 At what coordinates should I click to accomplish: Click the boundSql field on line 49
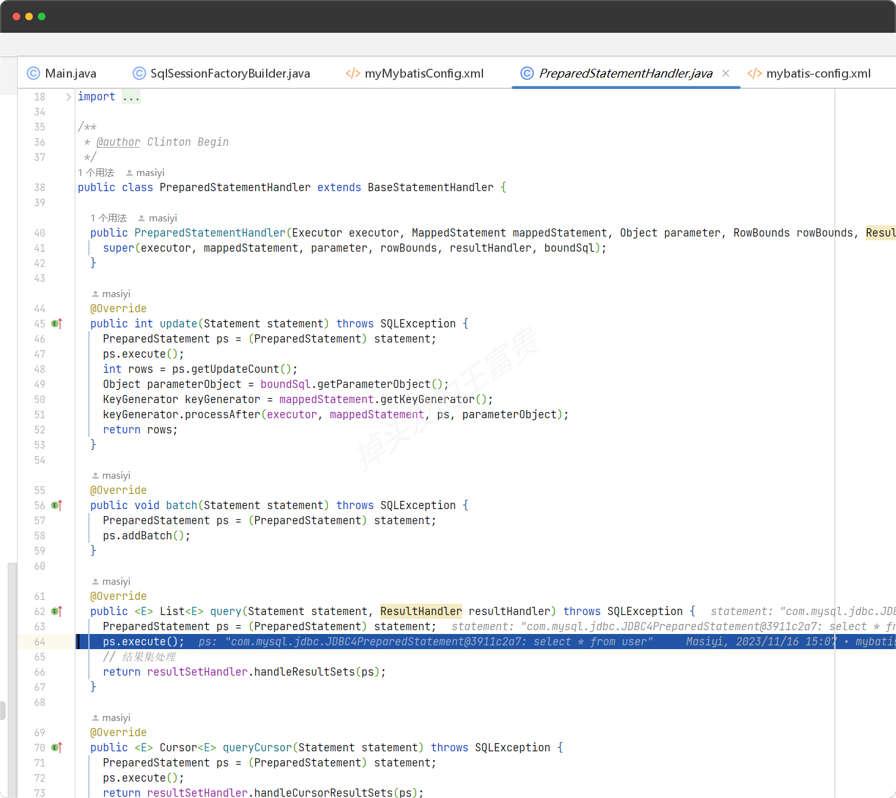tap(286, 384)
